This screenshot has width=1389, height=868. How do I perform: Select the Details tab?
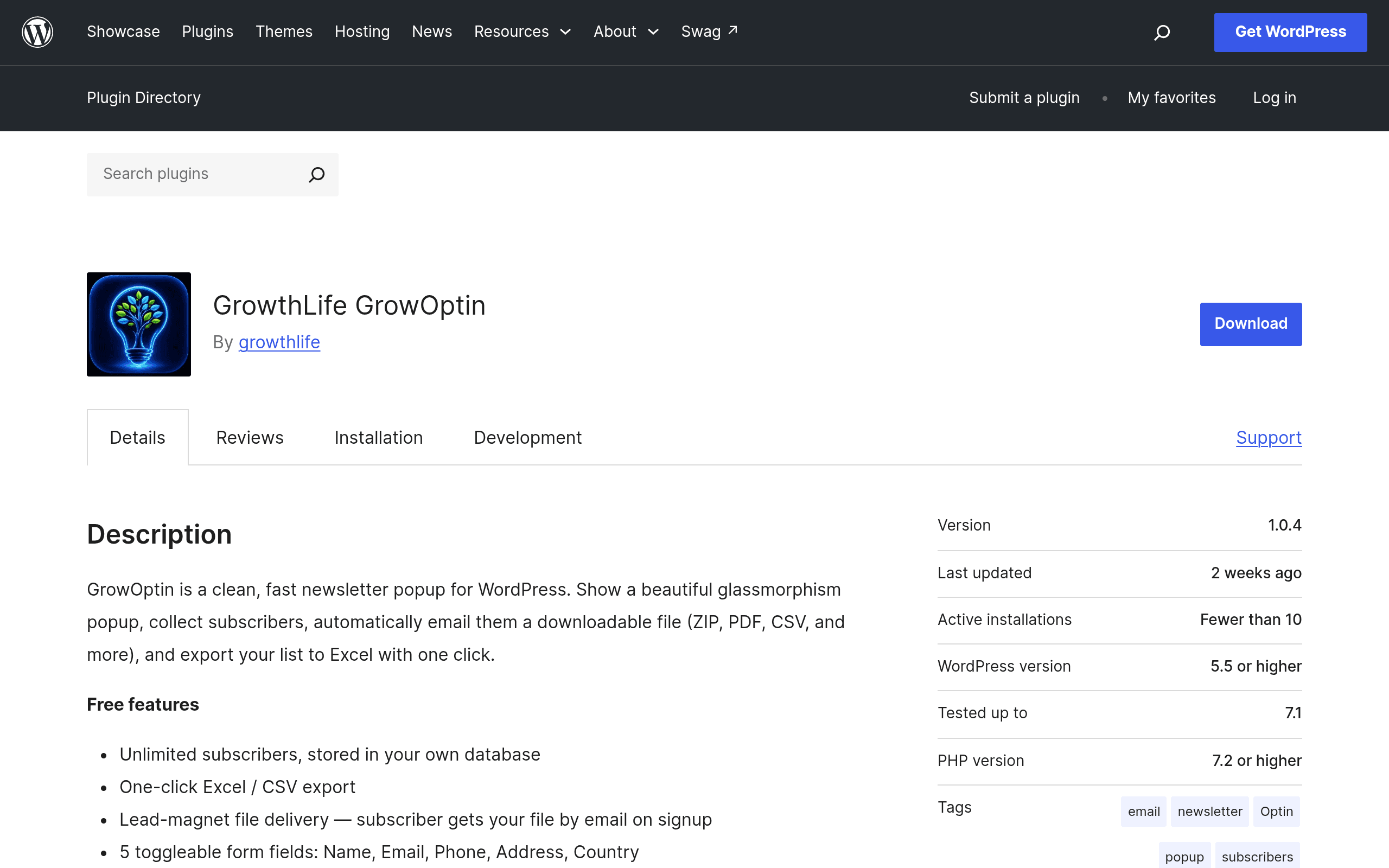[x=138, y=437]
